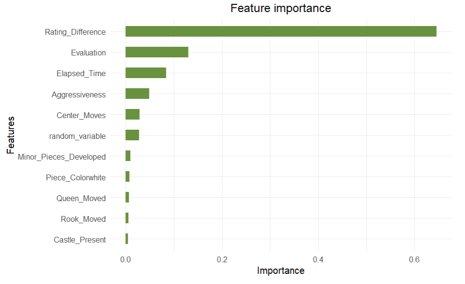This screenshot has height=284, width=465.
Task: Select the green Evaluation bar
Action: pos(157,52)
